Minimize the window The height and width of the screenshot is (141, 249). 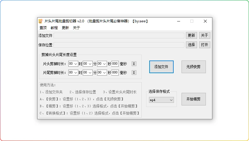tap(179, 21)
